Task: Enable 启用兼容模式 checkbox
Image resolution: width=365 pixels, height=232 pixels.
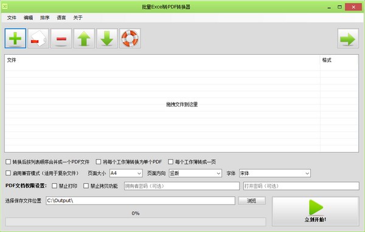Action: tap(8, 173)
